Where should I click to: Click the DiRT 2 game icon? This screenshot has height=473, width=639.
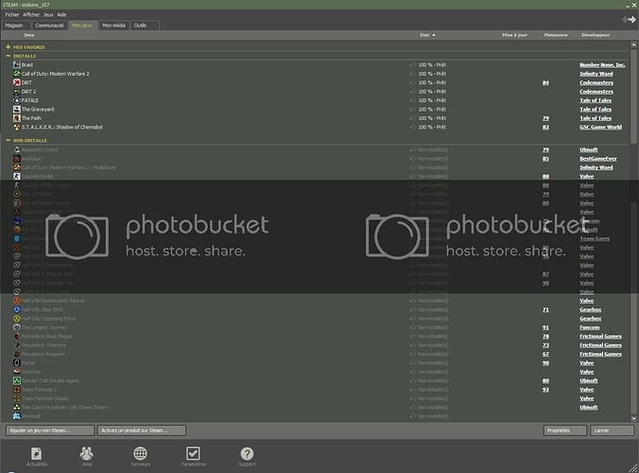point(17,92)
